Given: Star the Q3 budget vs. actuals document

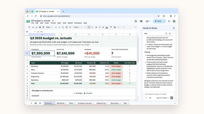Looking at the screenshot, I should pyautogui.click(x=53, y=21).
